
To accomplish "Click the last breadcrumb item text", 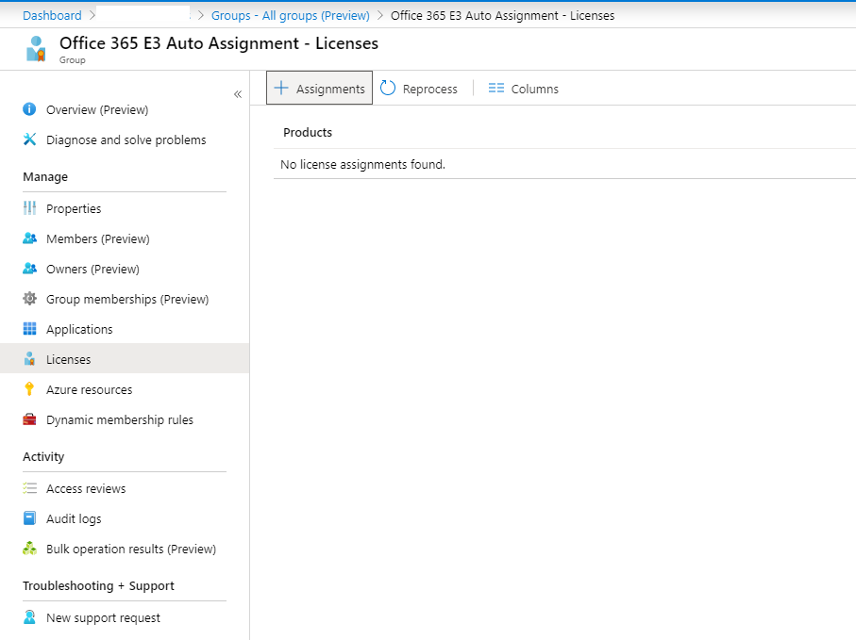I will point(502,15).
